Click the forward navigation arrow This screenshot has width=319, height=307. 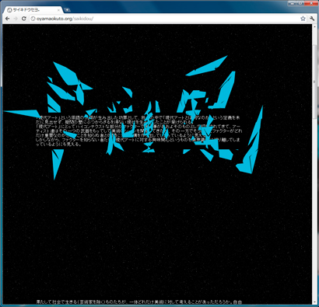click(16, 19)
